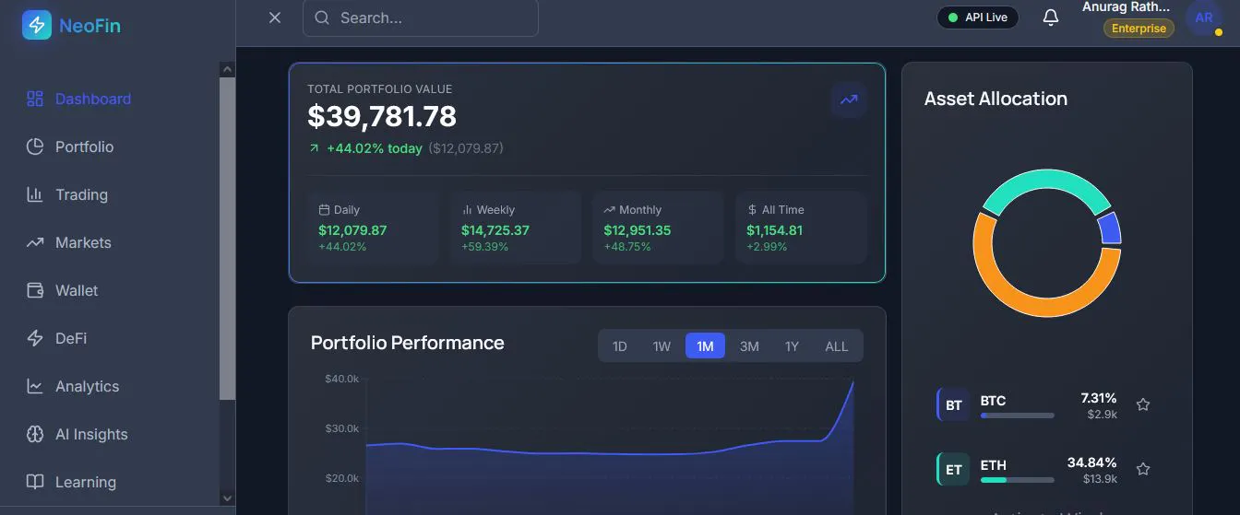Click the BTC 7.31% percentage
Viewport: 1240px width, 515px height.
point(1099,398)
